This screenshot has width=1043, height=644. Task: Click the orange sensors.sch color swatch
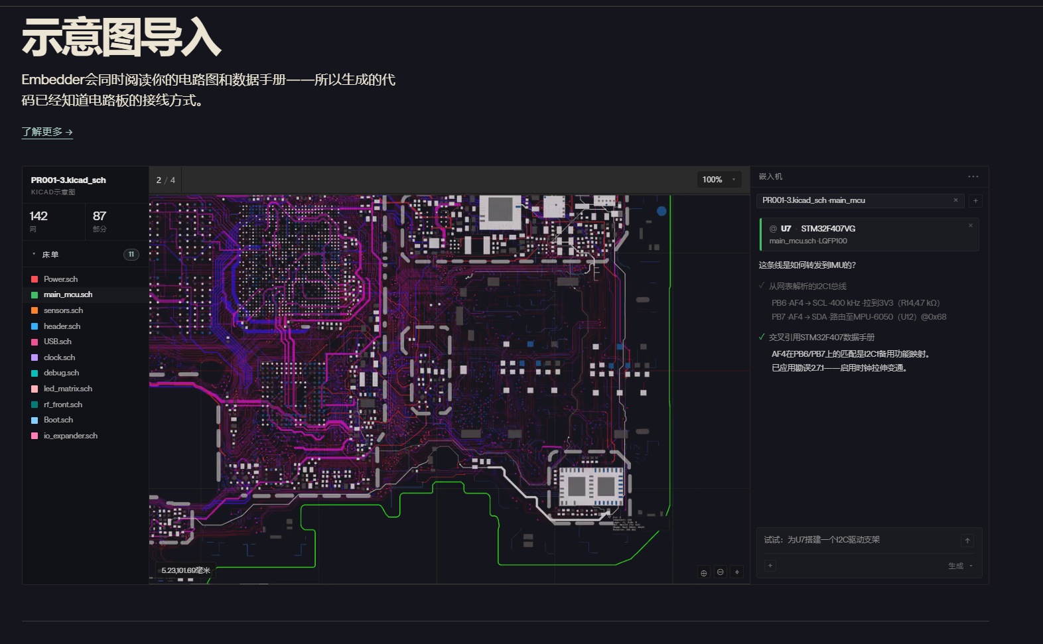click(x=35, y=310)
